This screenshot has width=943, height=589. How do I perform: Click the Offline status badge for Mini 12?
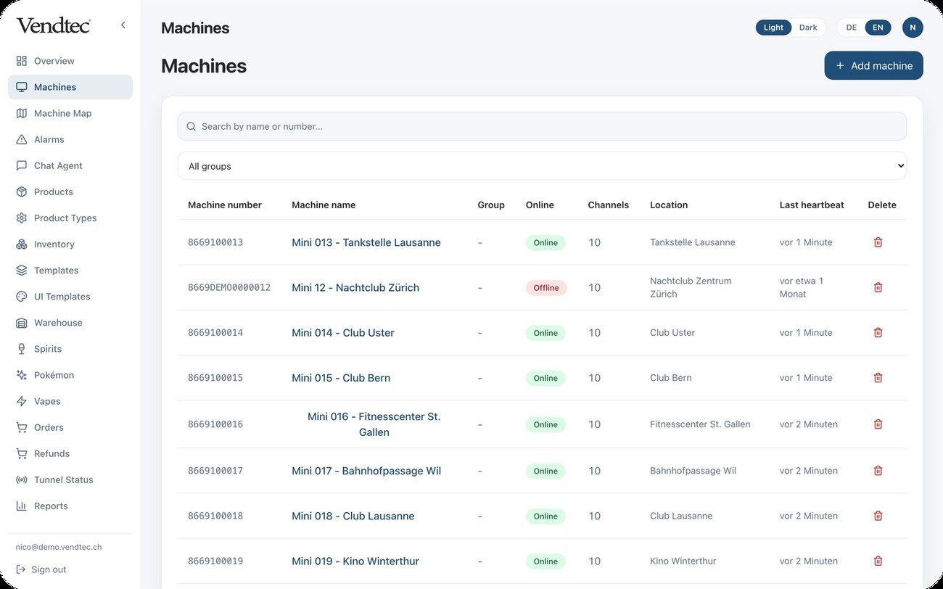[x=546, y=288]
